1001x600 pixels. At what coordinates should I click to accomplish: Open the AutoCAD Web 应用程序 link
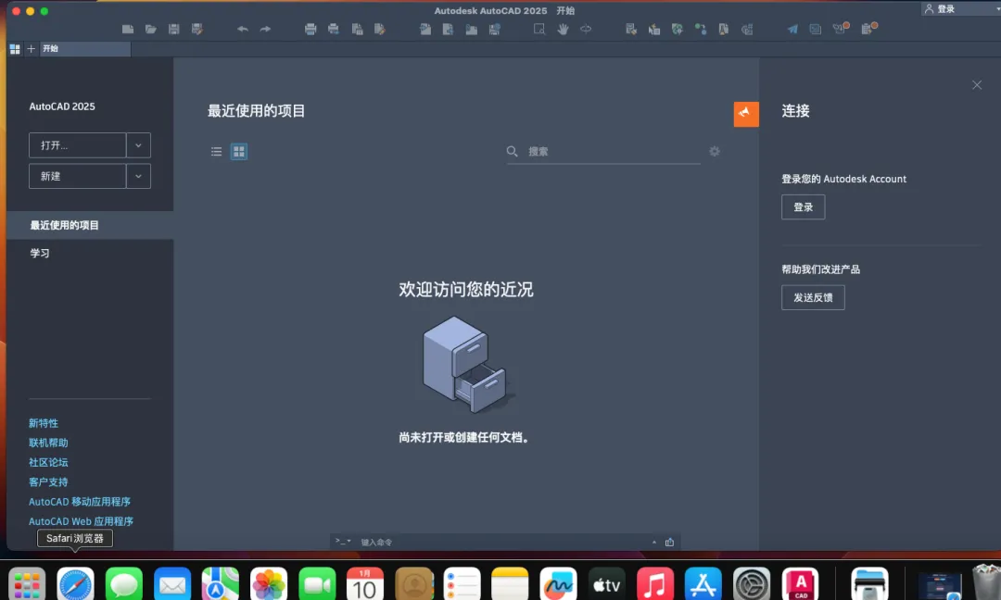pos(81,521)
